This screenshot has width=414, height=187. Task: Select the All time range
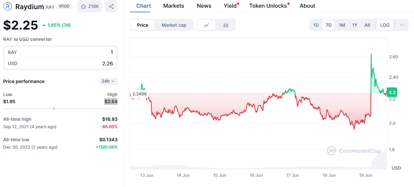pyautogui.click(x=367, y=25)
